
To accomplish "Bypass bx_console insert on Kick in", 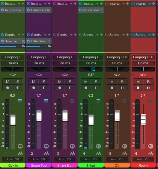I will (x=2, y=10).
